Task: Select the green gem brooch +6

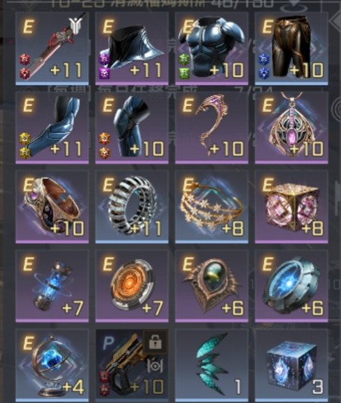Action: click(212, 286)
